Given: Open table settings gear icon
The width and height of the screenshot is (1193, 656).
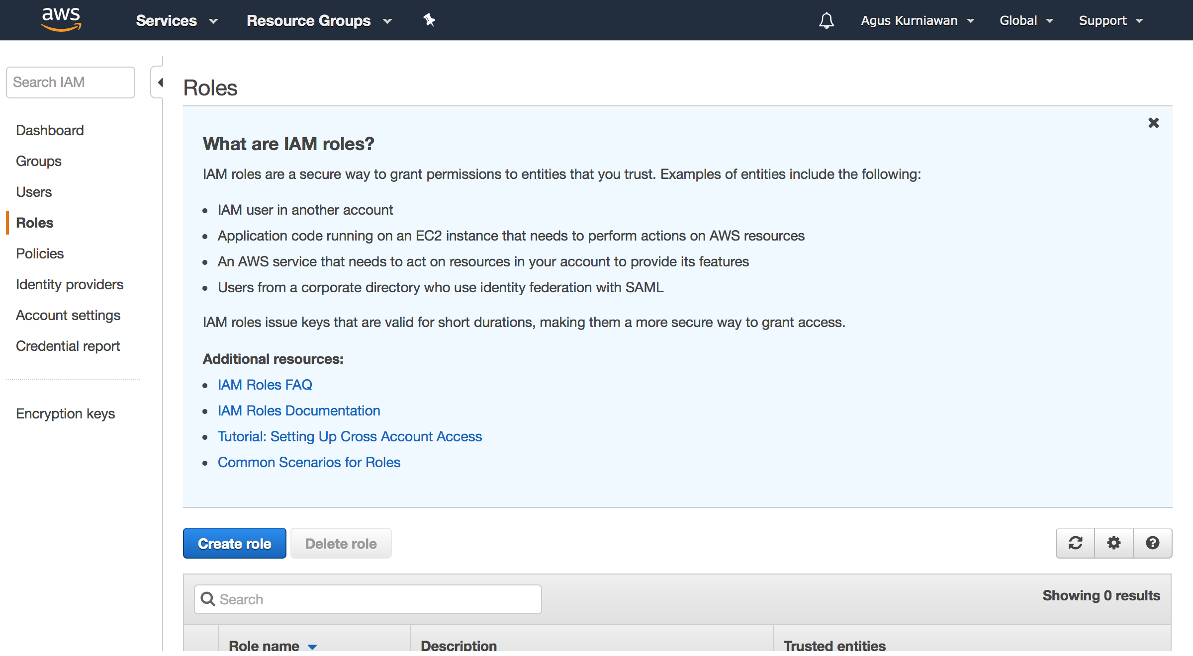Looking at the screenshot, I should 1114,543.
